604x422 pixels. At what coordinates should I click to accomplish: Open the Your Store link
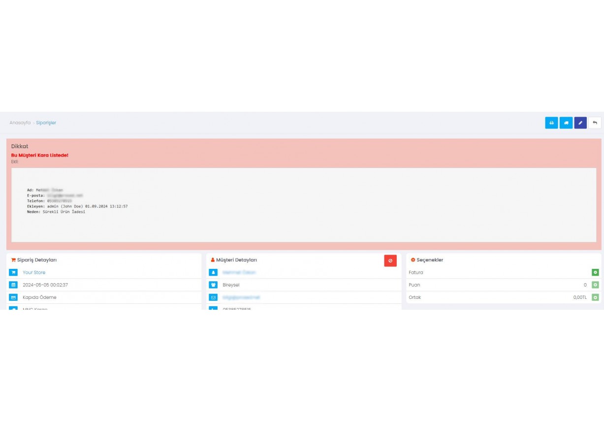(33, 272)
